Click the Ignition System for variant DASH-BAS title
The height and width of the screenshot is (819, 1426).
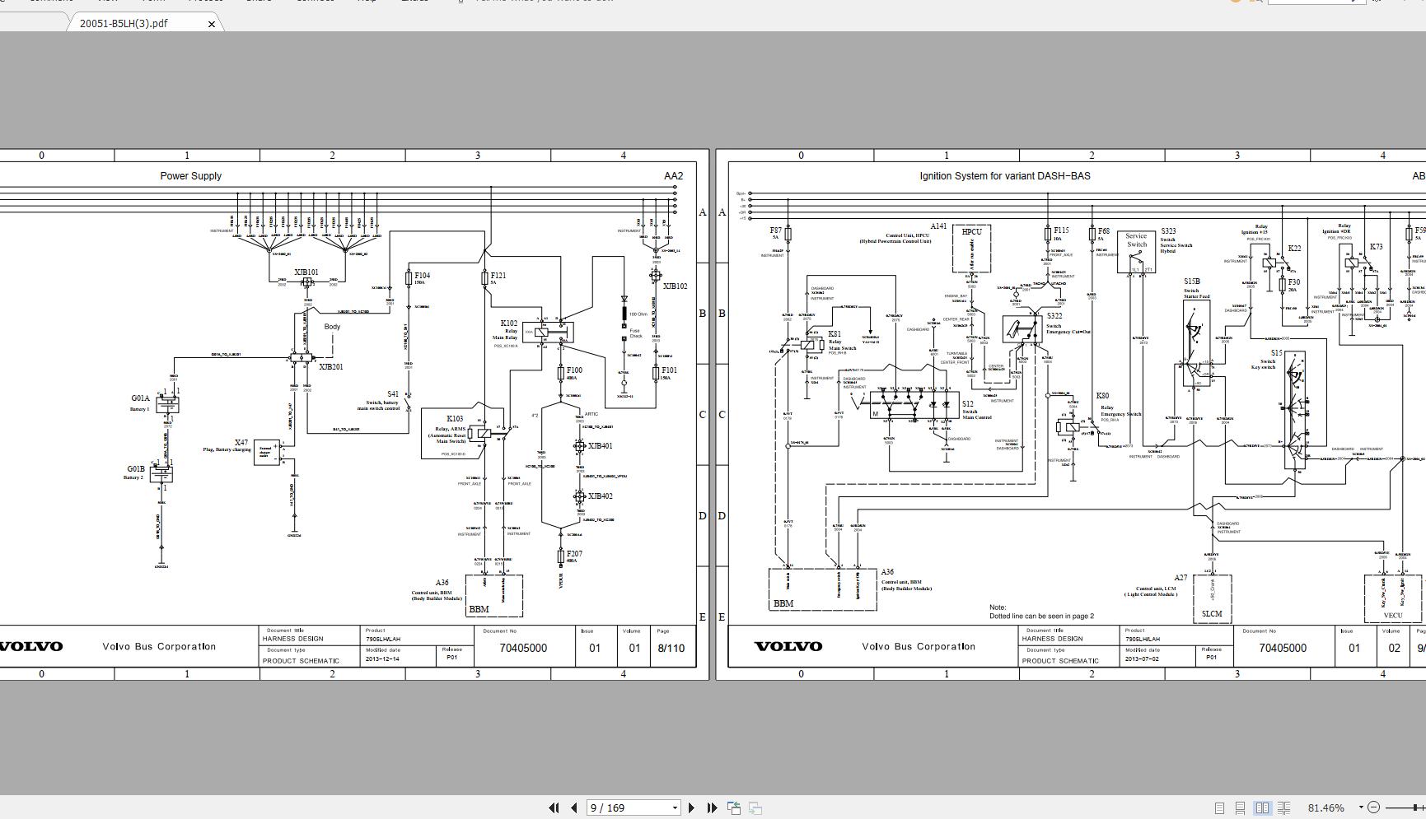point(1005,176)
